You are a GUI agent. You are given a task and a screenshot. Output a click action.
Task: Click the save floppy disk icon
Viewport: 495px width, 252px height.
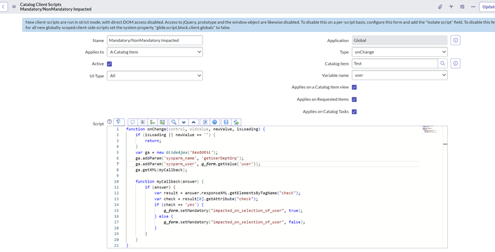tap(226, 122)
